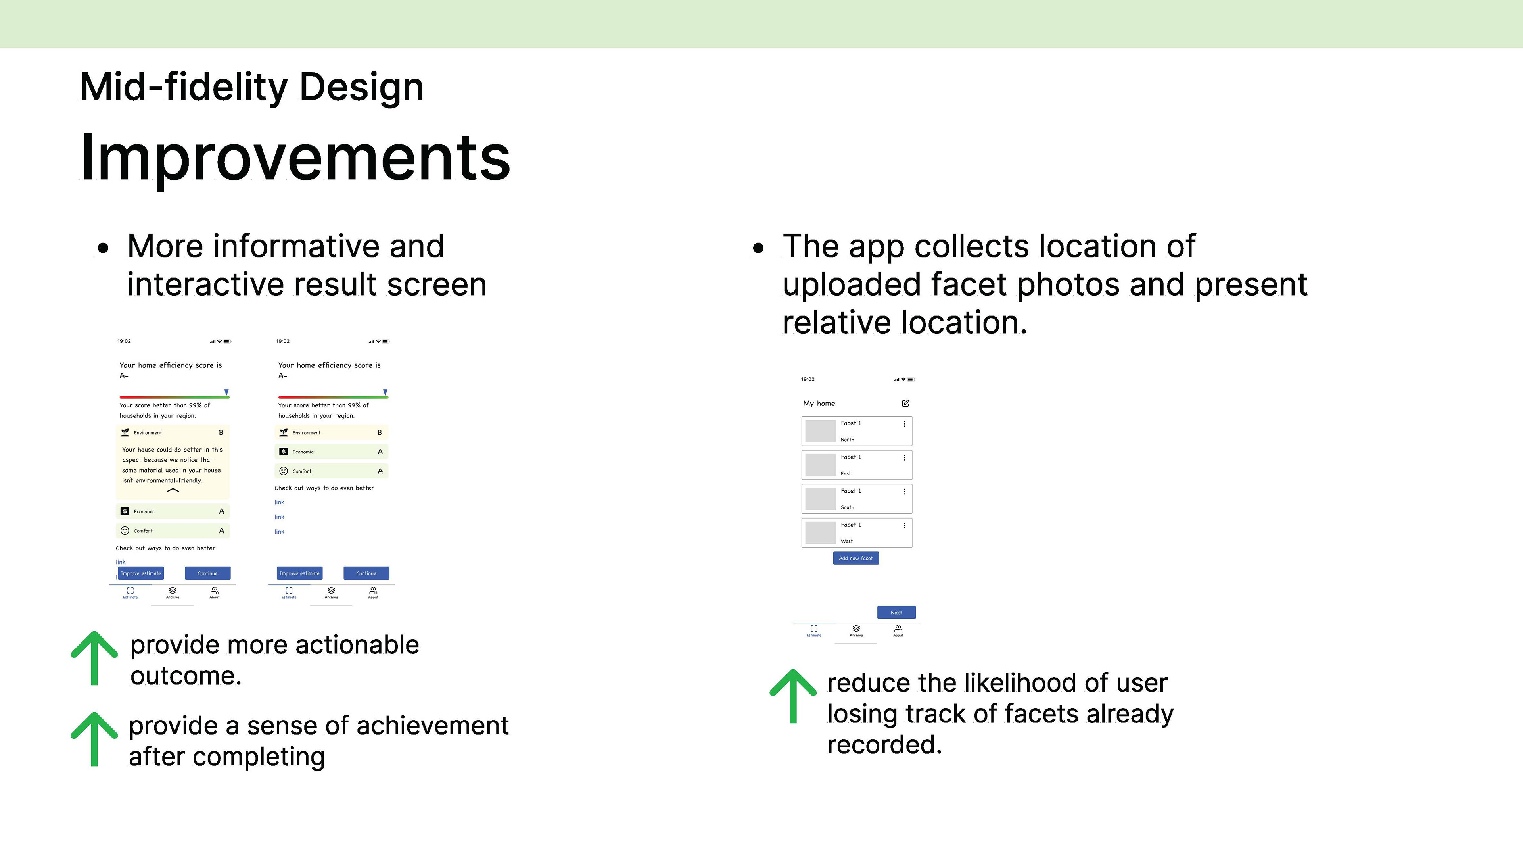Image resolution: width=1523 pixels, height=857 pixels.
Task: Expand Comfort row in expanded result screen
Action: [173, 531]
